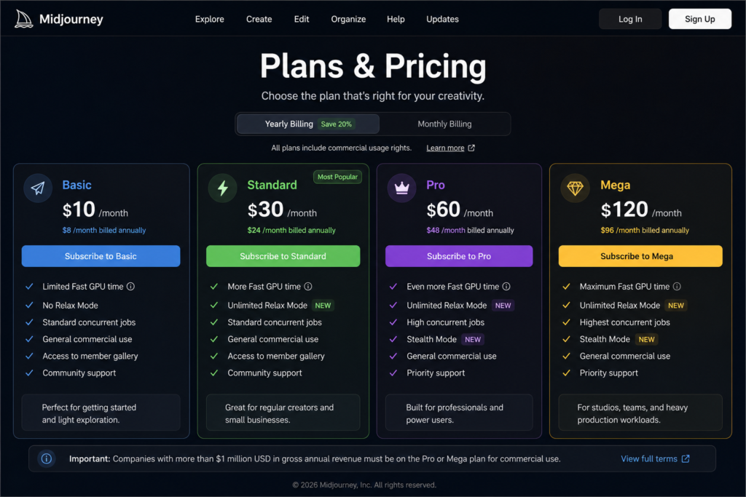Click info icon beside Maximum Fast GPU time
Image resolution: width=746 pixels, height=497 pixels.
pos(677,287)
